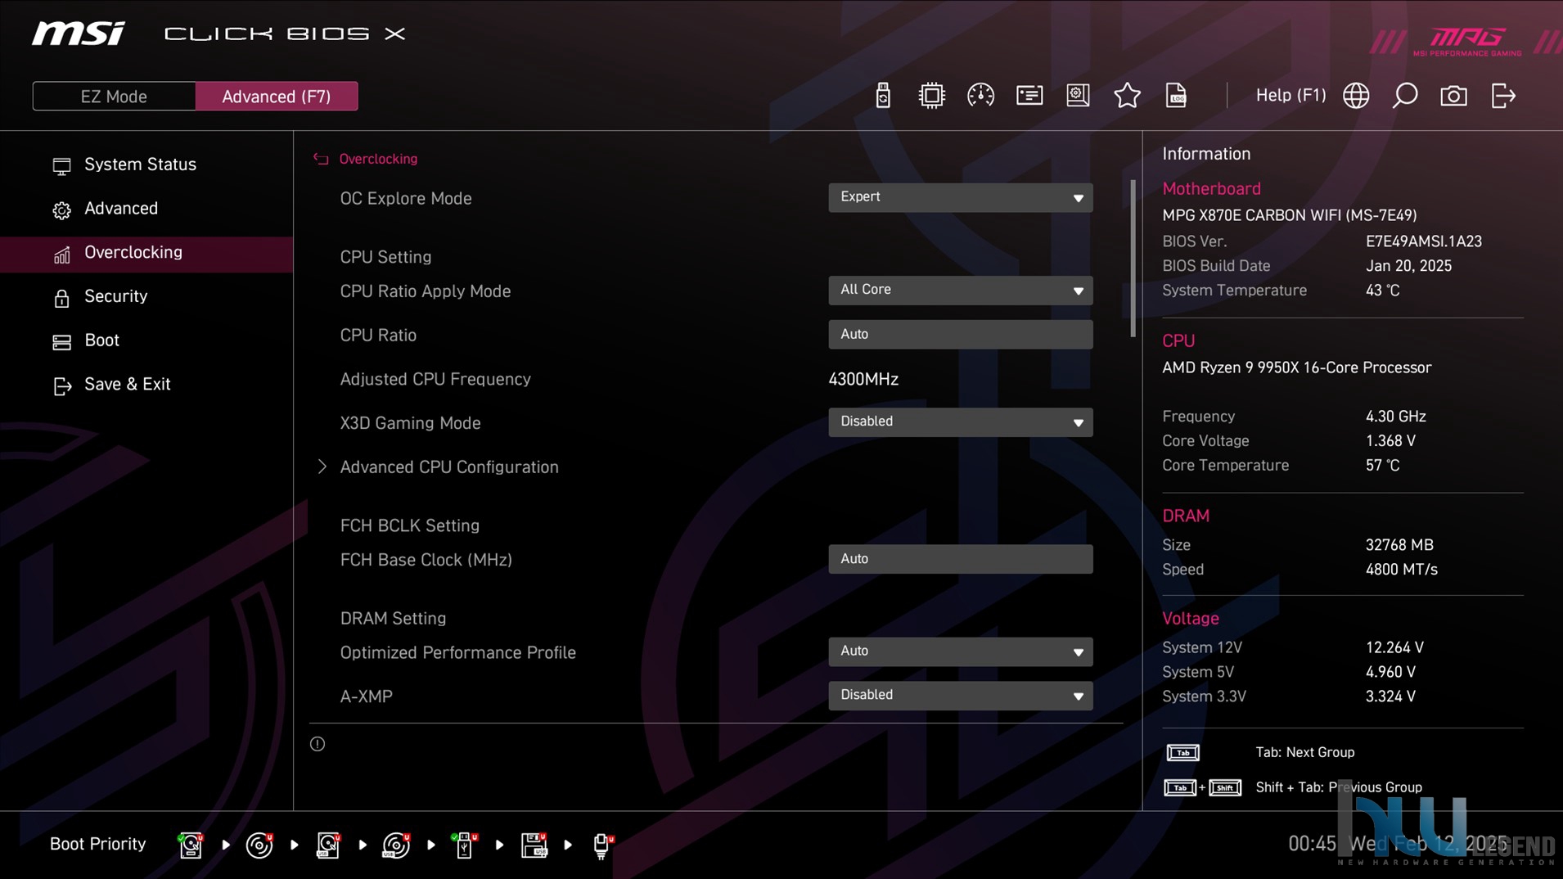Open X3D Gaming Mode dropdown
The image size is (1563, 879).
tap(960, 421)
